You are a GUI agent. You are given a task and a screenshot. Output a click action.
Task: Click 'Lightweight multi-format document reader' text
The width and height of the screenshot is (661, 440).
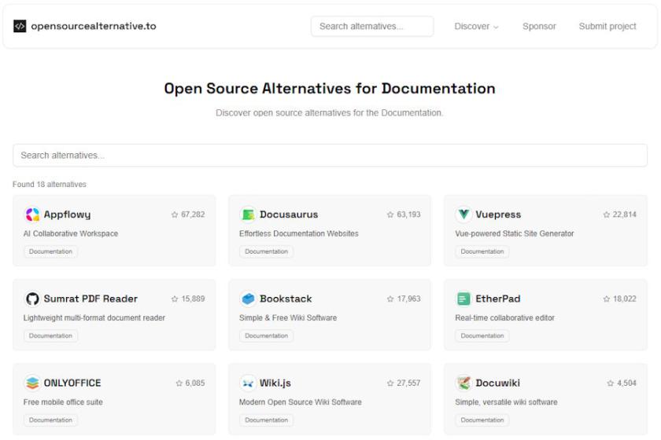coord(94,317)
